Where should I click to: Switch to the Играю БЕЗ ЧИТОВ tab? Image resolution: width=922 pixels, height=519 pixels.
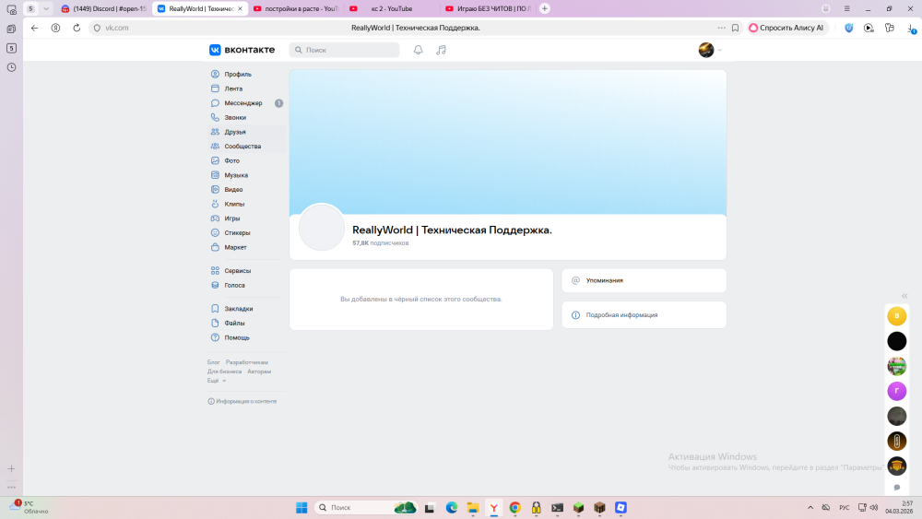tap(488, 9)
